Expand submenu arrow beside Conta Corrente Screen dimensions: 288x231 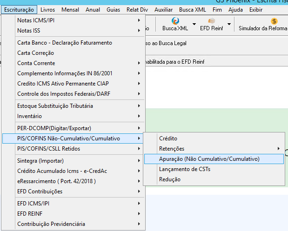pyautogui.click(x=139, y=63)
